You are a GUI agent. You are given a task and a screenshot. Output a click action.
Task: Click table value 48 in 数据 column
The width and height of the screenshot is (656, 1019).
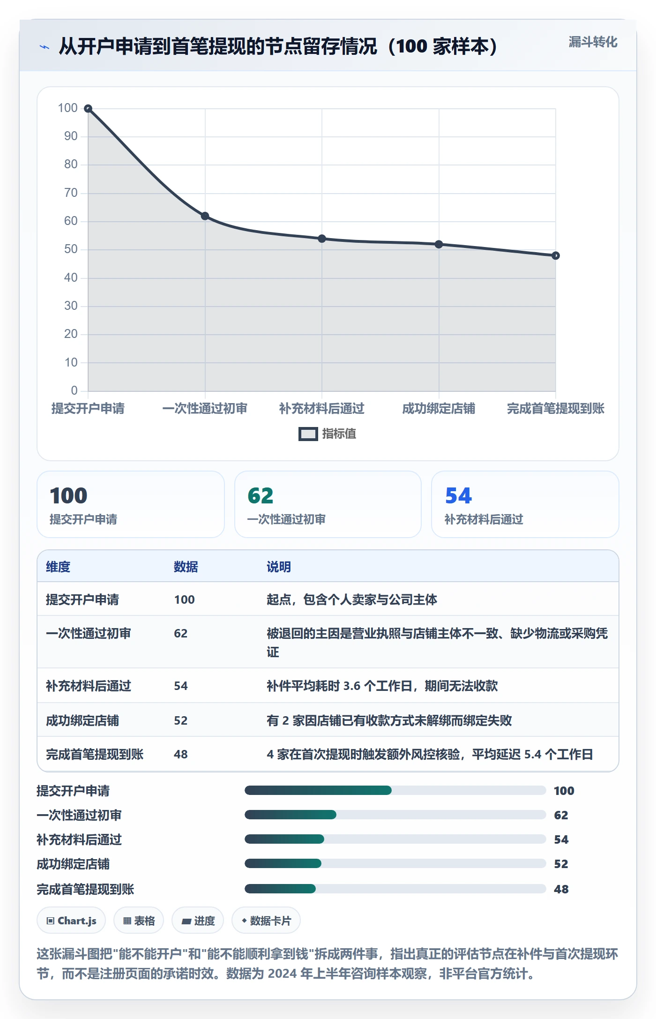click(181, 755)
